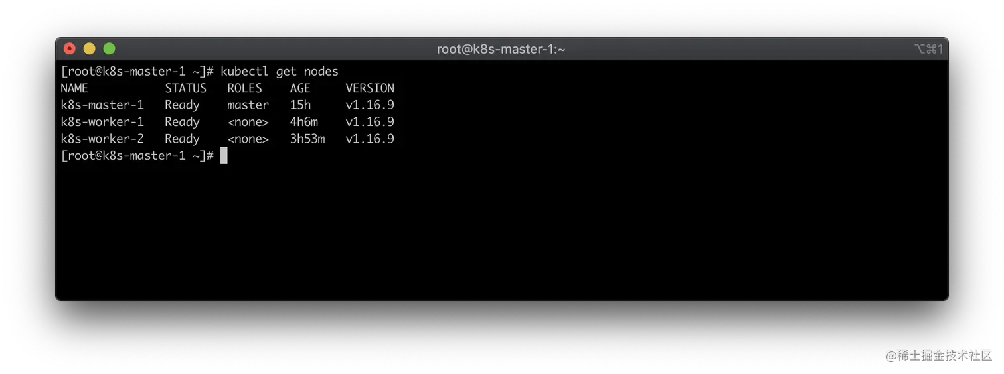Click the STATUS column header

pos(186,88)
